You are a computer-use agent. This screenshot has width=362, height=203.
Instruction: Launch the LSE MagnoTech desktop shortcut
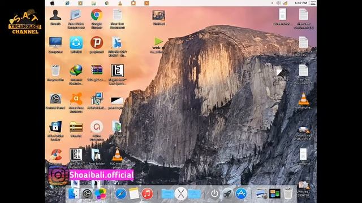click(117, 70)
